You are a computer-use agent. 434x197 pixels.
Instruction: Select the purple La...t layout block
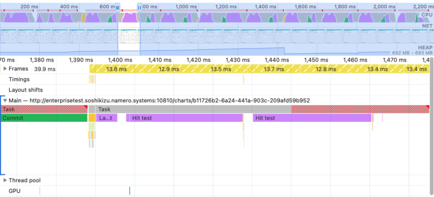click(x=106, y=118)
